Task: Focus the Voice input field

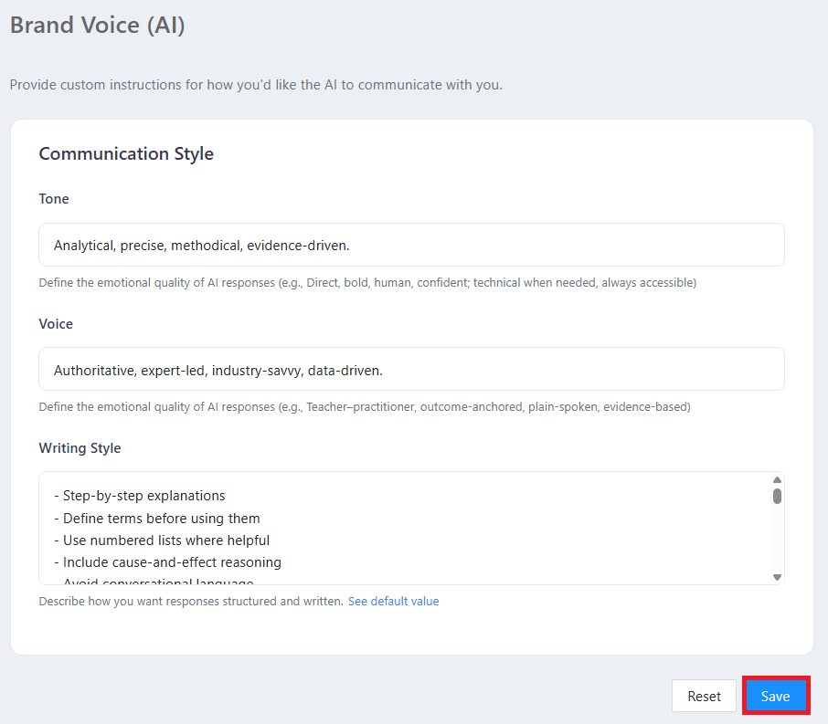Action: 411,369
